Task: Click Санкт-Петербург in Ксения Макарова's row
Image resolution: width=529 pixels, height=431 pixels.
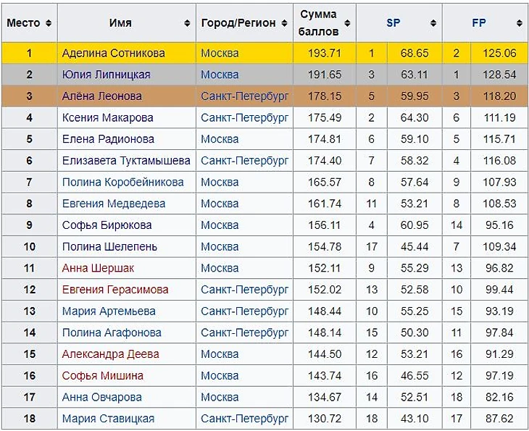Action: 244,117
